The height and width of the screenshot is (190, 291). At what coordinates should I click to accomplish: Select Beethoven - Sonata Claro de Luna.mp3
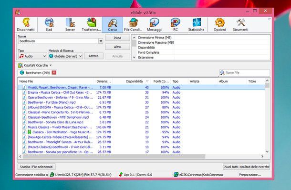pos(141,122)
